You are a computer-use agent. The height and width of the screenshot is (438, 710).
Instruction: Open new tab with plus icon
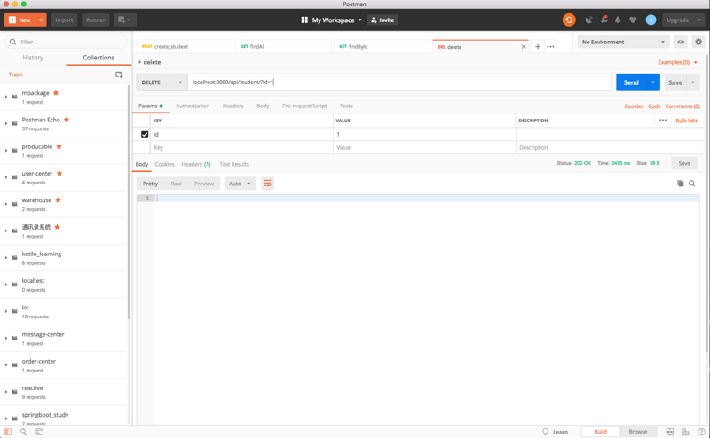(538, 47)
